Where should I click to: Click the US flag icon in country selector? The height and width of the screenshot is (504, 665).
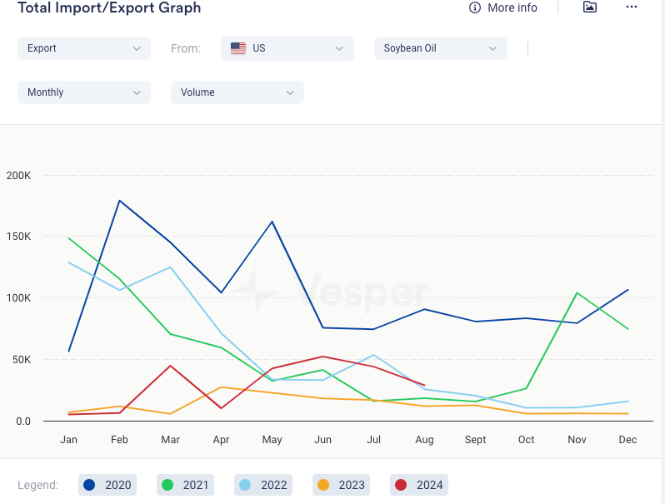point(238,48)
